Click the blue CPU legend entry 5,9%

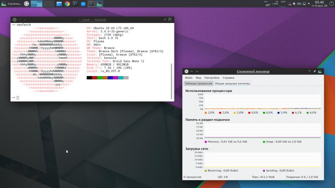(282, 112)
